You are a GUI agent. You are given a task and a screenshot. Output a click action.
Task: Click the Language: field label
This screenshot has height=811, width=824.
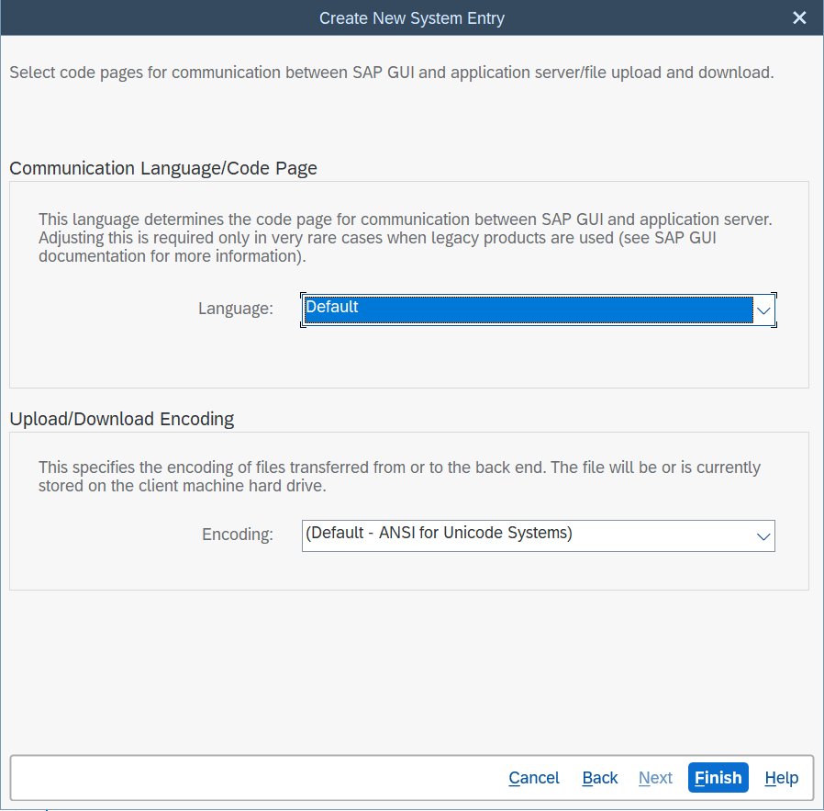coord(236,309)
